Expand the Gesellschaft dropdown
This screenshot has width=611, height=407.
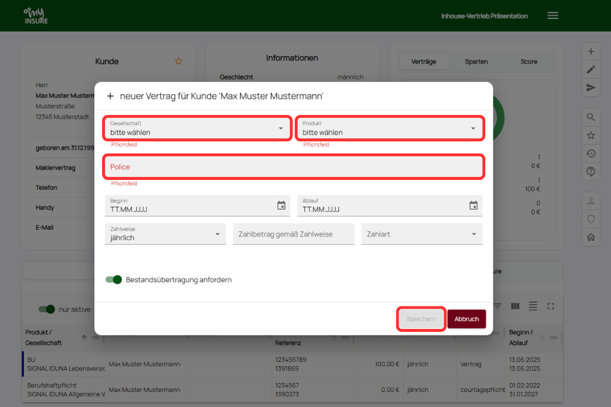[x=198, y=128]
